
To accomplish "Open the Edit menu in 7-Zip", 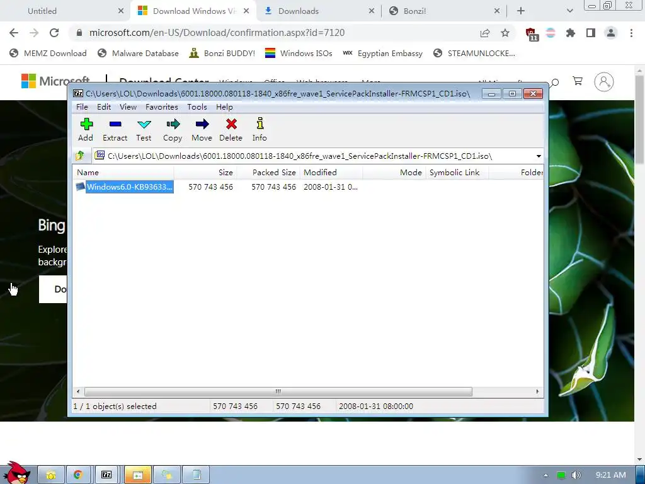I will point(104,107).
